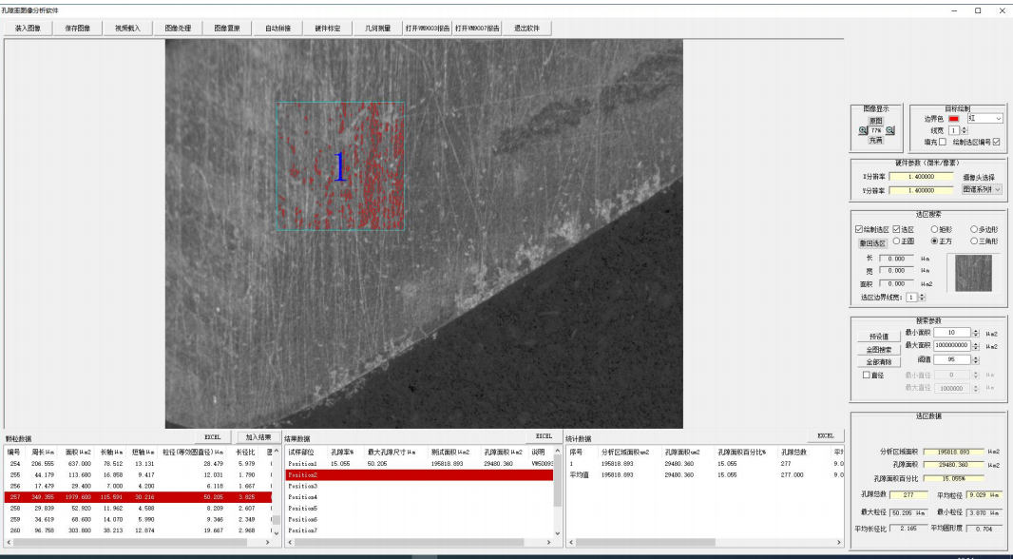1013x559 pixels.
Task: Click the 全图搜索 full image search button
Action: click(x=877, y=349)
